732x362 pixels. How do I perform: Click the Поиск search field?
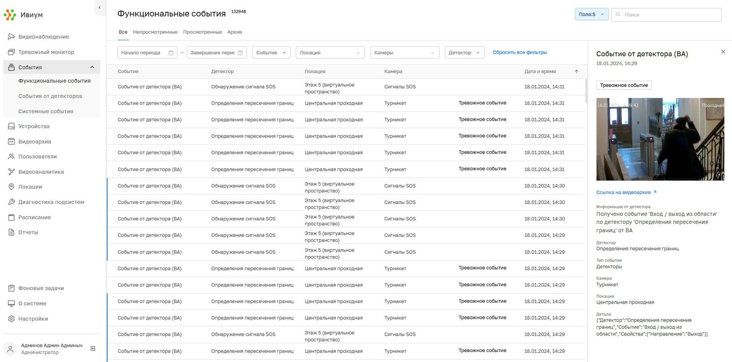tap(670, 15)
